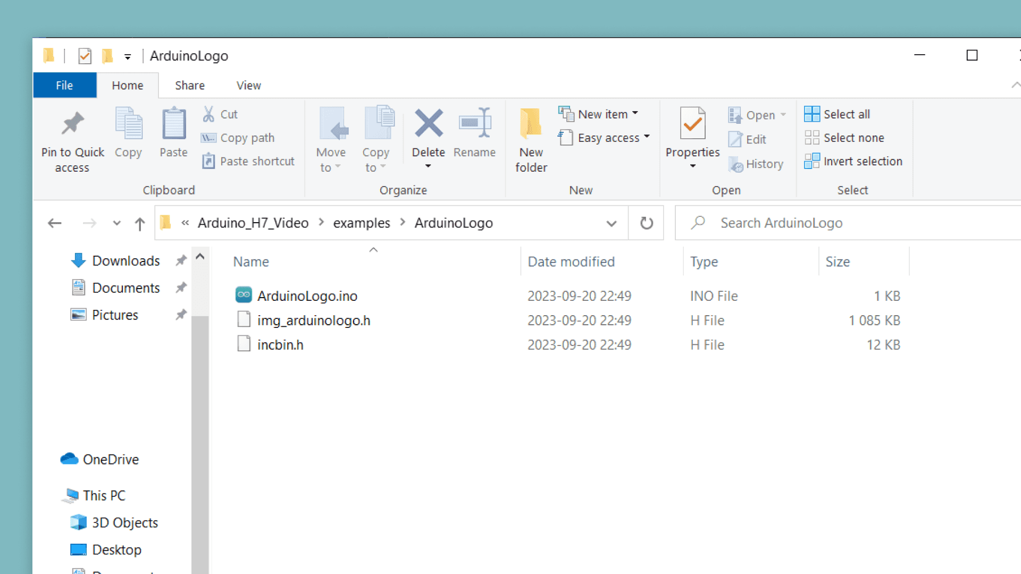The image size is (1021, 574).
Task: Select the ArduinoLogo.ino file
Action: (307, 296)
